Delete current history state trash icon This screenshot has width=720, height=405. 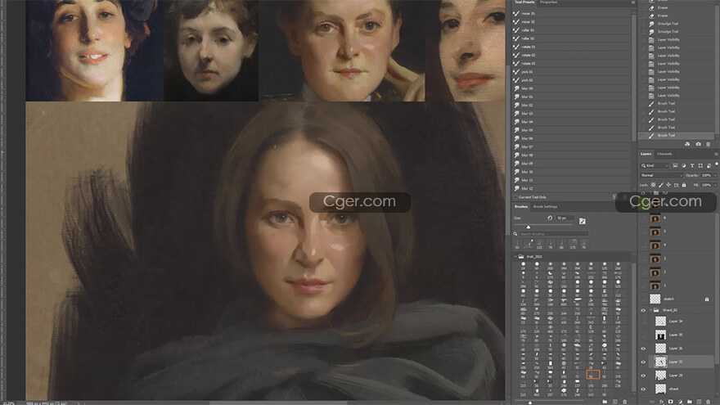tap(708, 144)
